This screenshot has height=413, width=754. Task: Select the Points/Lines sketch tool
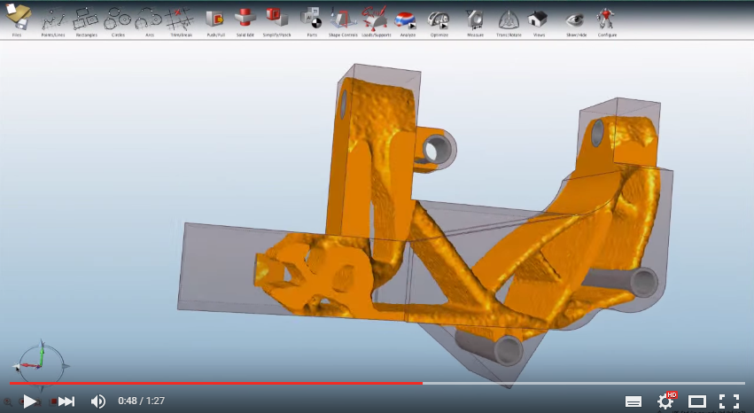coord(54,18)
